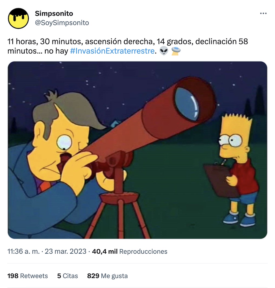Open the #InvasiónExtraterrestre hashtag
The width and height of the screenshot is (275, 288).
point(112,51)
